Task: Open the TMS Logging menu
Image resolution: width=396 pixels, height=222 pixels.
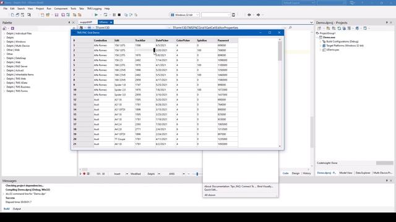Action: click(x=94, y=9)
